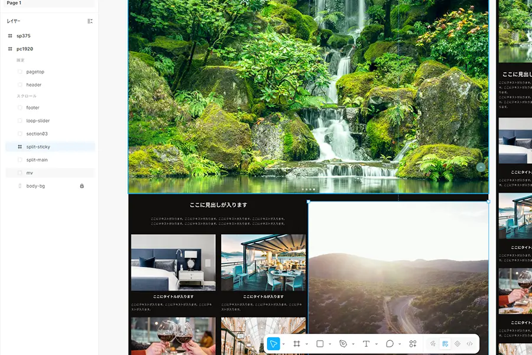Open Text tool options chevron
Viewport: 532px width, 355px height.
click(x=377, y=344)
